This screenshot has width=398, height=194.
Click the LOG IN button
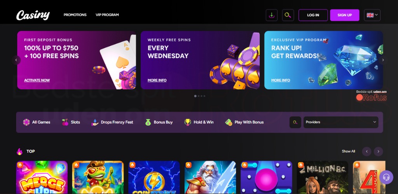[x=313, y=15]
